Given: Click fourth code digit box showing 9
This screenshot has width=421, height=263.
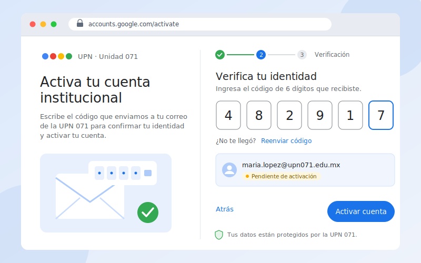Looking at the screenshot, I should (320, 115).
